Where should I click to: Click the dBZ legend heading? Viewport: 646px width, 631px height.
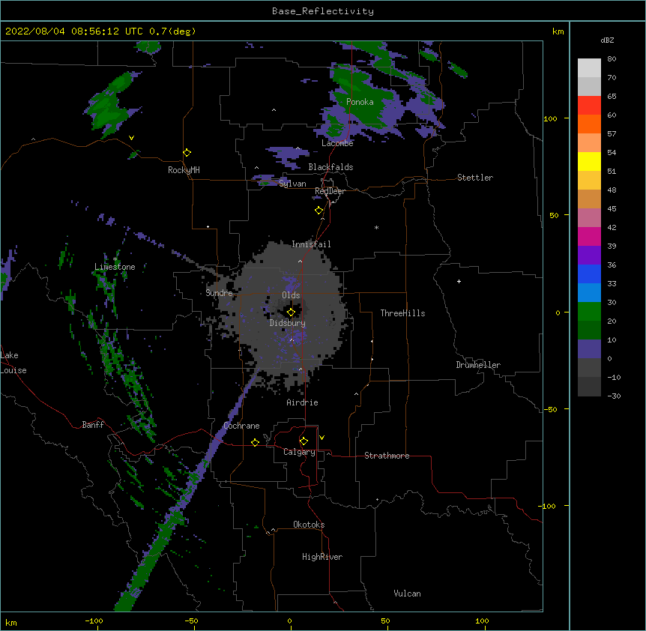tap(607, 40)
